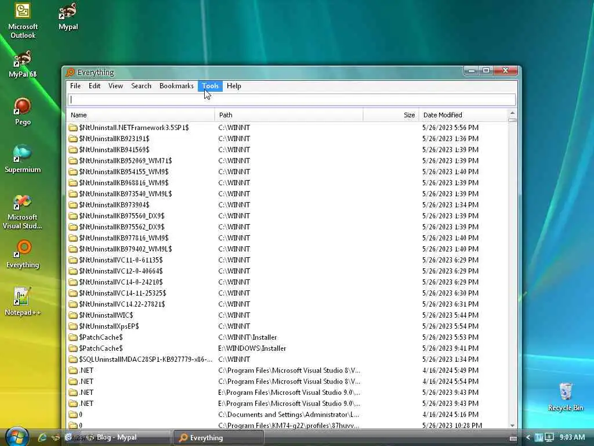Click folder icon of $NtUninstallXpsEP$
This screenshot has width=594, height=446.
pos(73,326)
